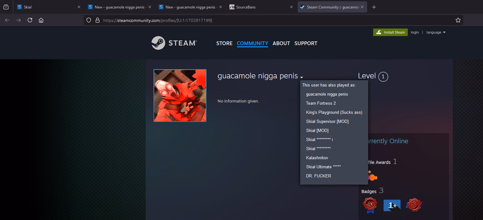
Task: Click 'No information given.' text
Action: click(x=238, y=101)
